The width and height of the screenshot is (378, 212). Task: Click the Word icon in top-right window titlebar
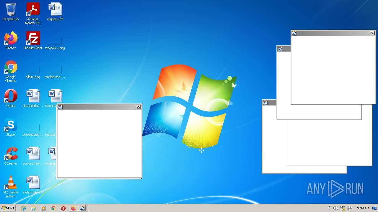(294, 33)
